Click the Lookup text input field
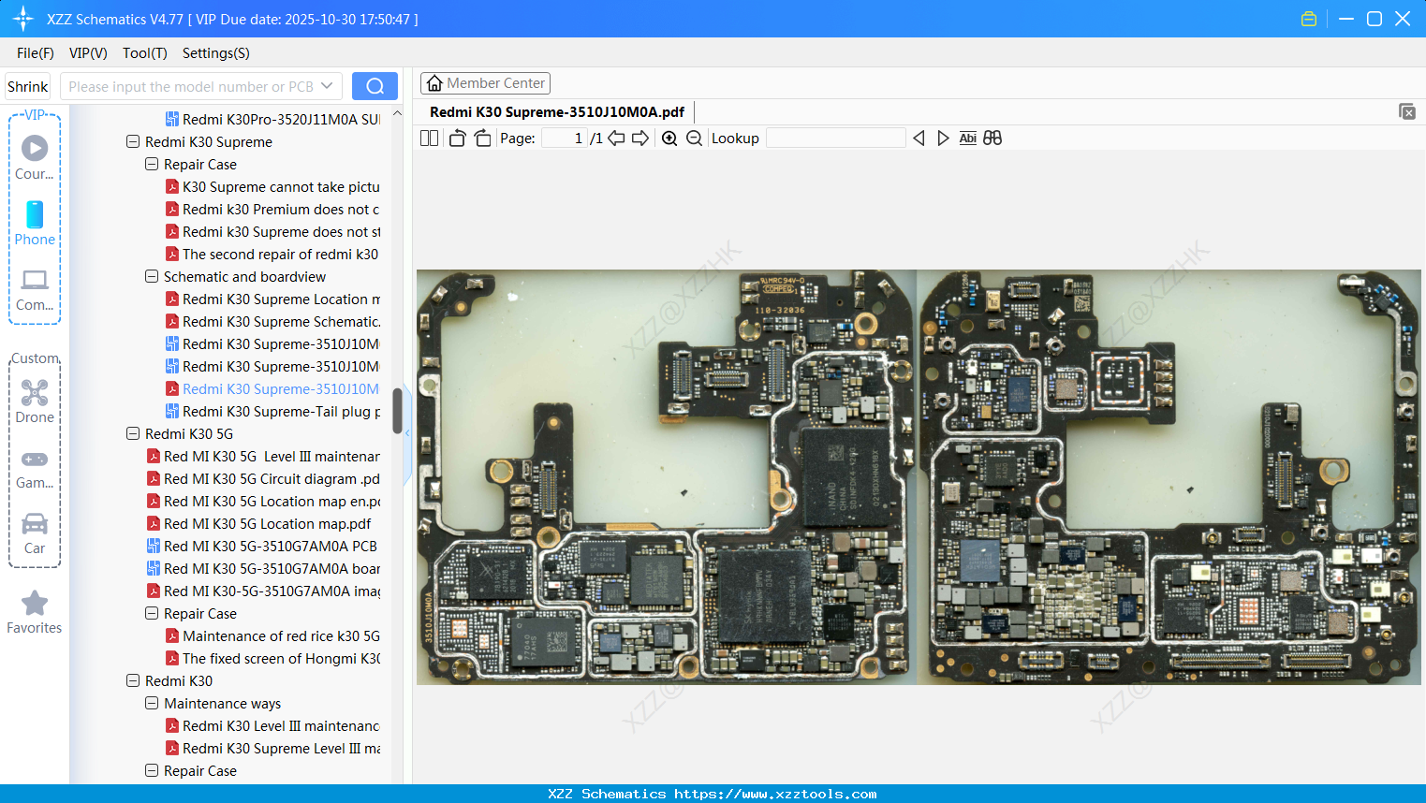The height and width of the screenshot is (803, 1426). [x=835, y=139]
